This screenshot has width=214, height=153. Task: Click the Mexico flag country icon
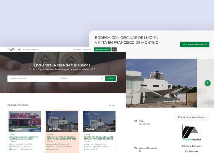pos(19,49)
